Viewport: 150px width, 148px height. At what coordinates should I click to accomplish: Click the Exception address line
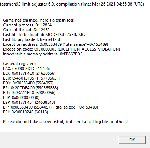56,44
